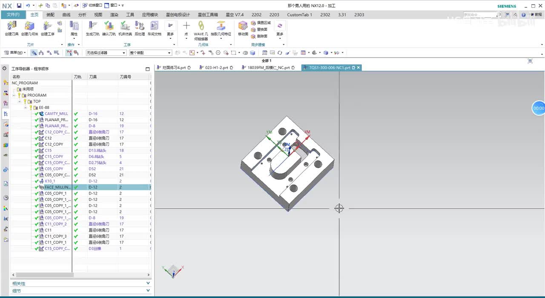545x298 pixels.
Task: Click the XYZ view triad in viewport corner
Action: 173,271
